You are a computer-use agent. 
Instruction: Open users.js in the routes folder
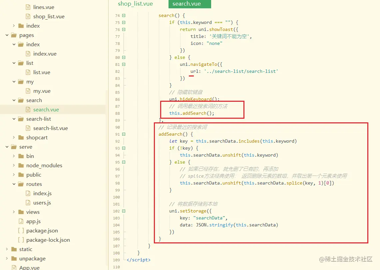coord(42,203)
